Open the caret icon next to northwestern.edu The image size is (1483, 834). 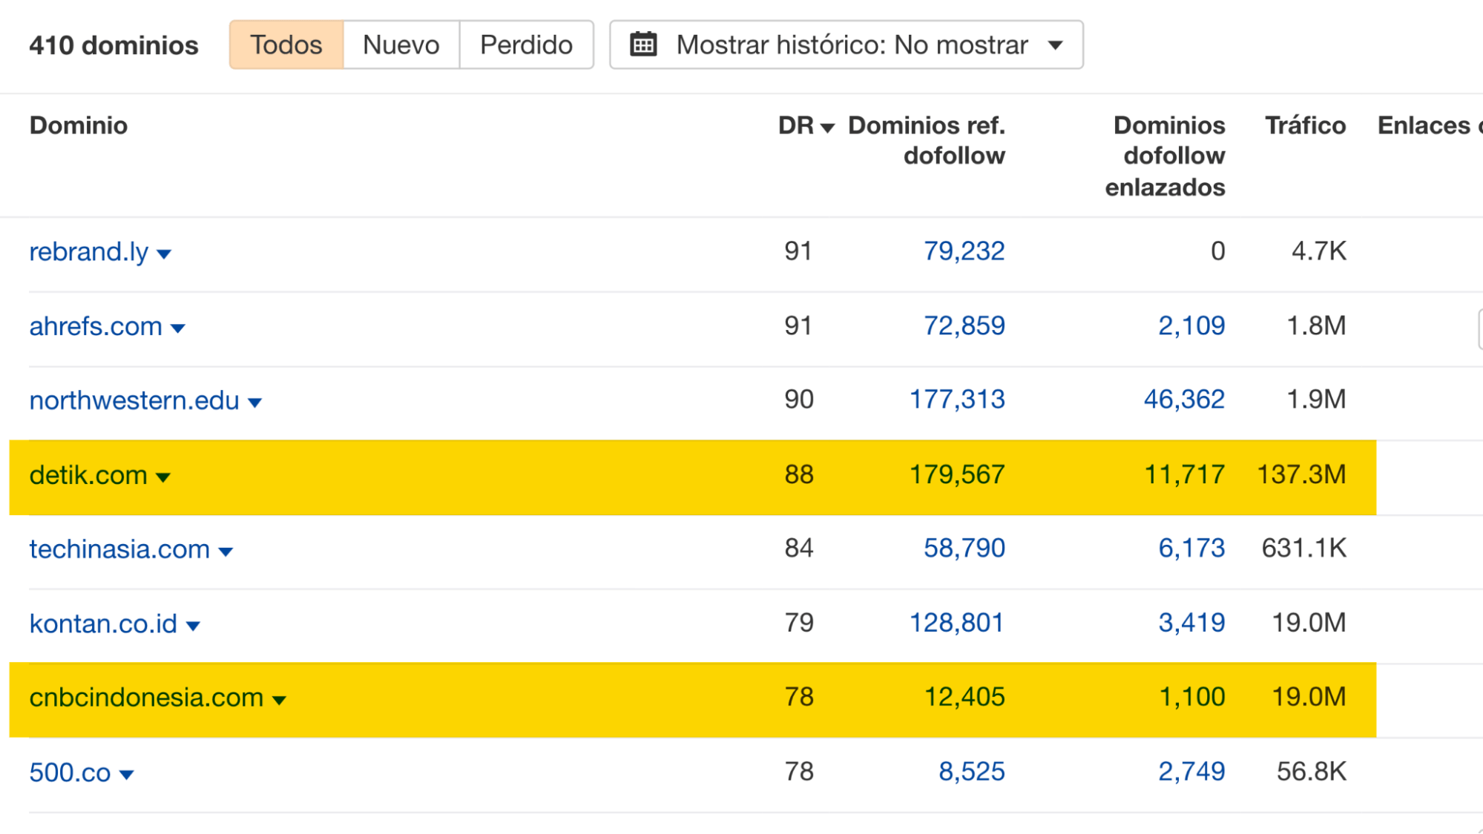(x=254, y=403)
